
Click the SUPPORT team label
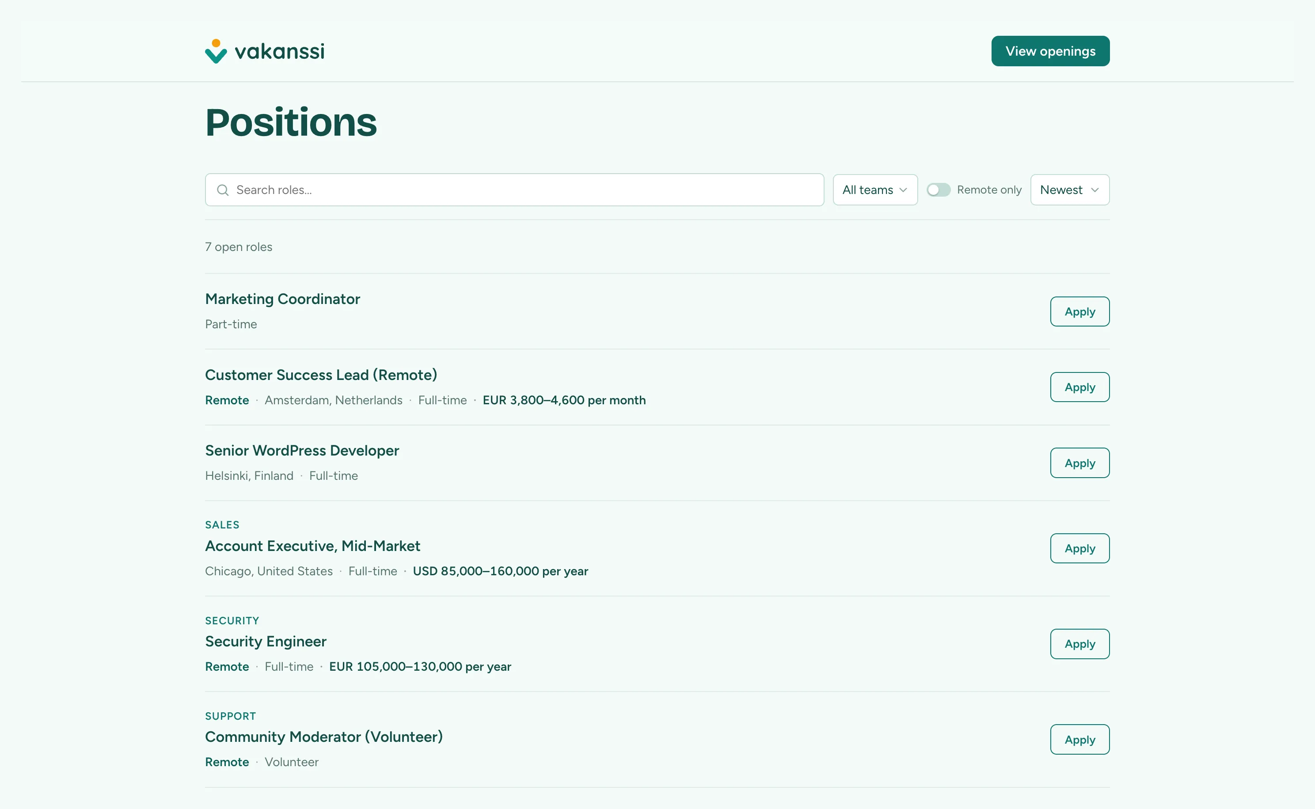click(x=231, y=716)
